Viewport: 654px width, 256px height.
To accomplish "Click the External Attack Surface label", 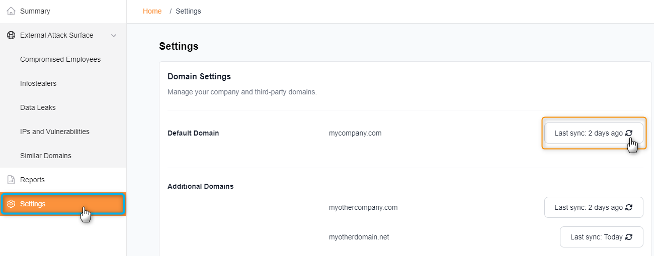I will point(56,35).
